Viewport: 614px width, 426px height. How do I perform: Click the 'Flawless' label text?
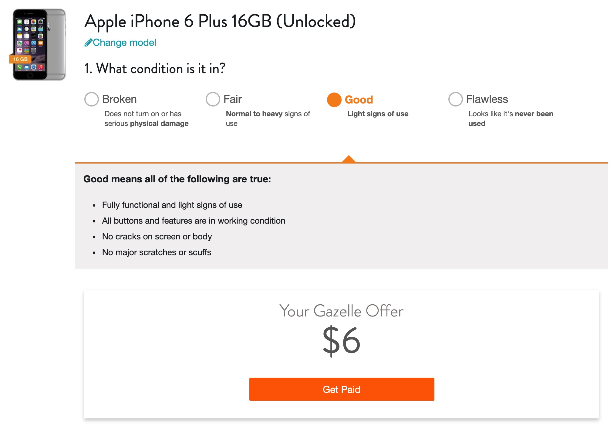coord(487,99)
